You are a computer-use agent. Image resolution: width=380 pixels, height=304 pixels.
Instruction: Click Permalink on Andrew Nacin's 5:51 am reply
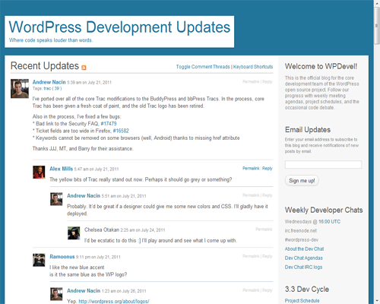click(251, 195)
